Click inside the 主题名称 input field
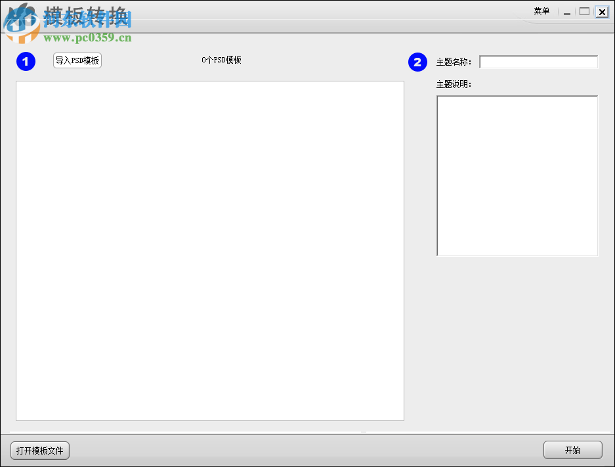The height and width of the screenshot is (467, 615). [x=538, y=62]
